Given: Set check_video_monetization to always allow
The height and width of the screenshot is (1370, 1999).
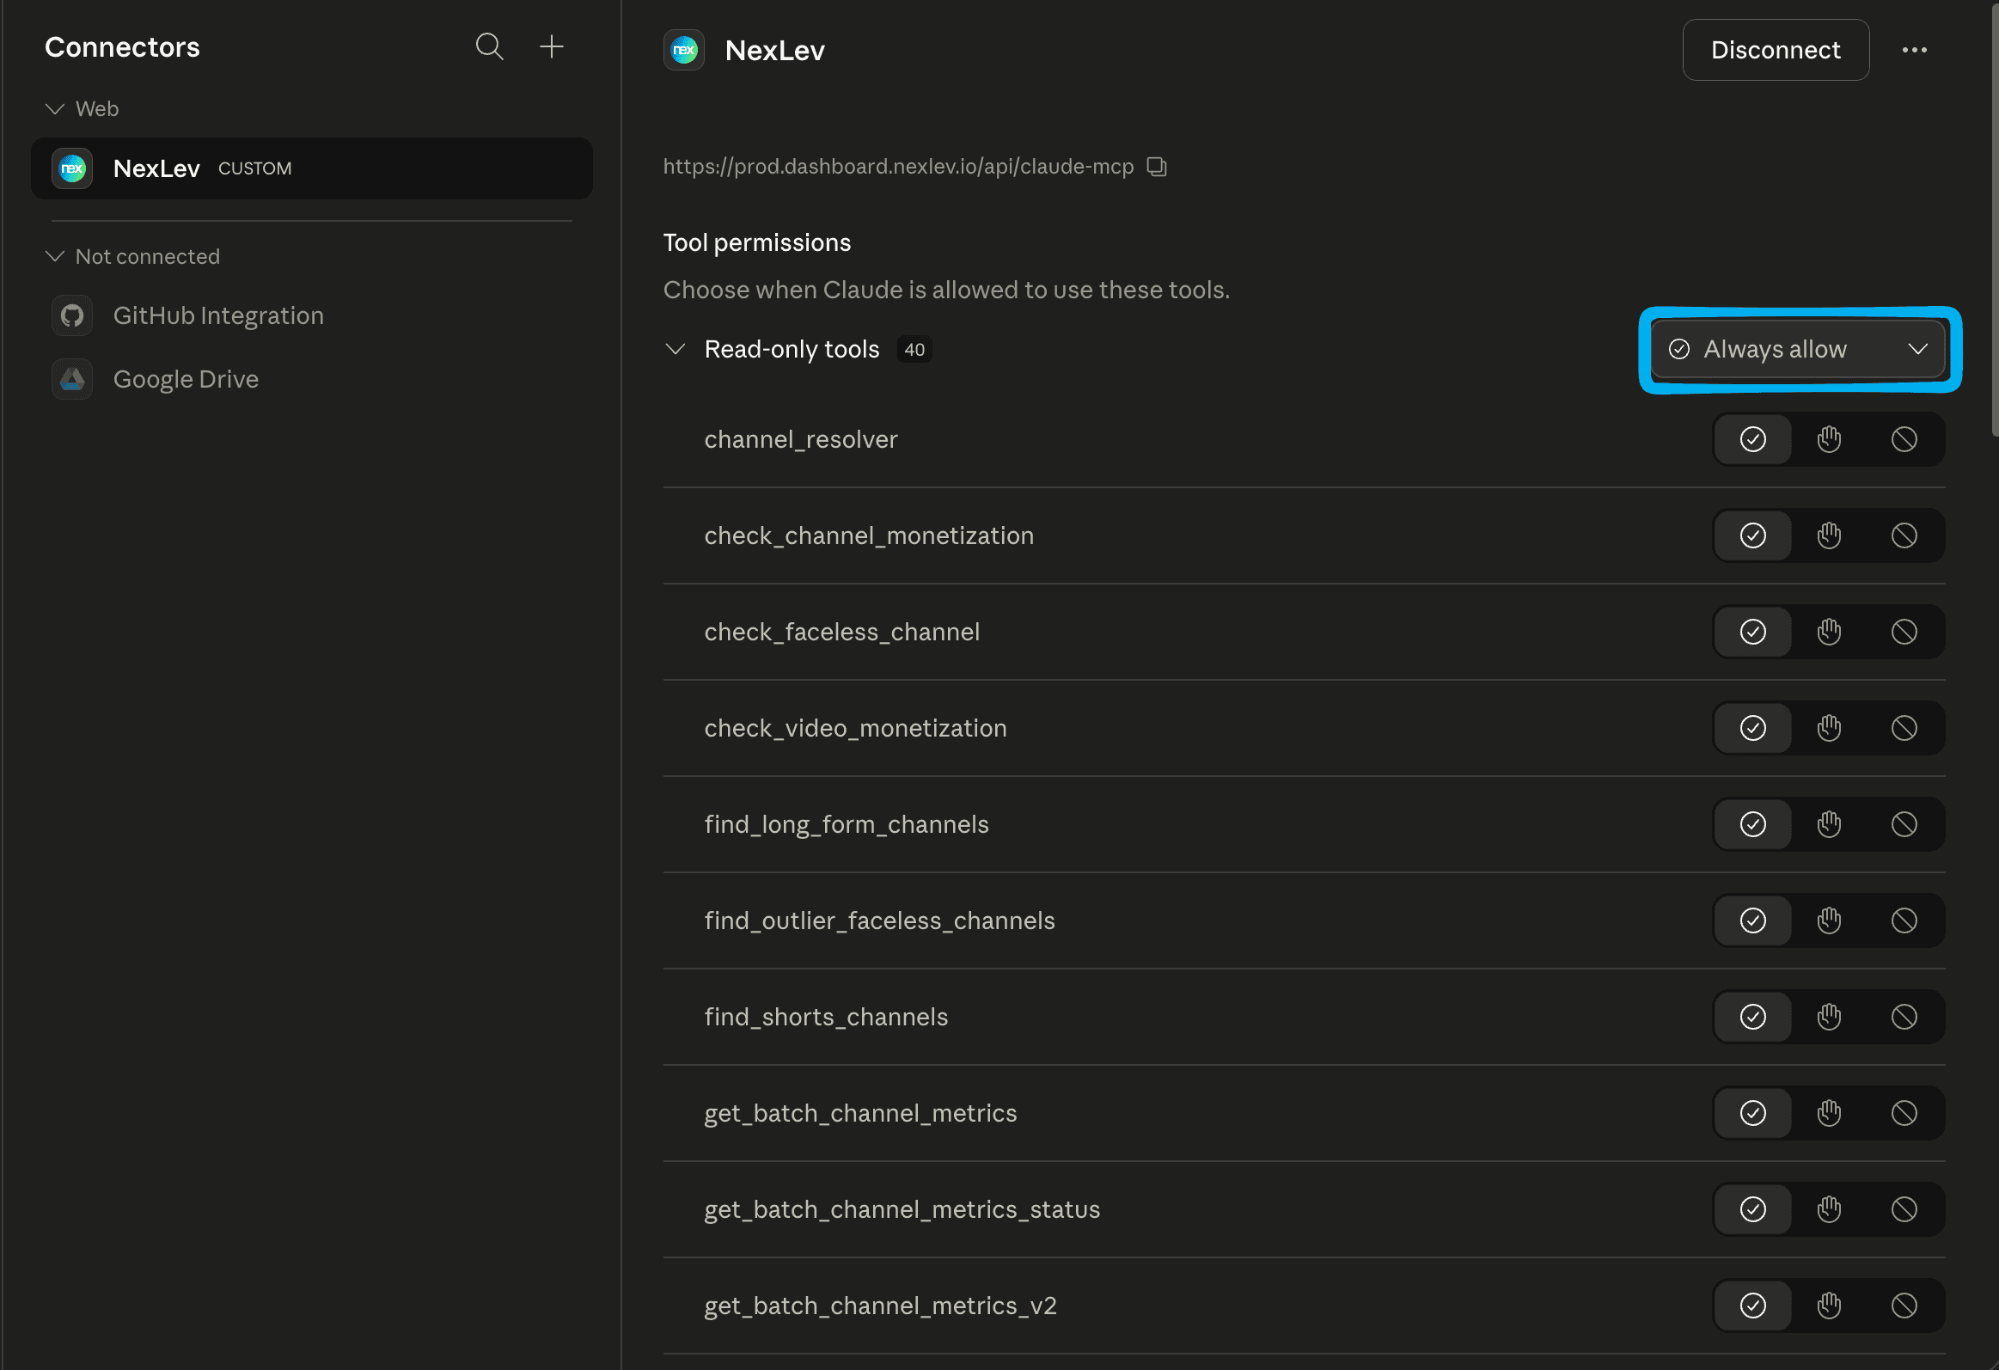Looking at the screenshot, I should tap(1753, 729).
